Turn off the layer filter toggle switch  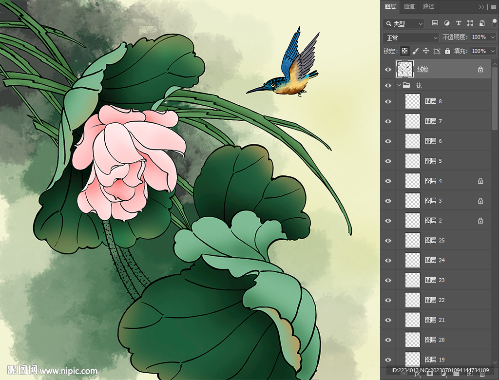(494, 22)
